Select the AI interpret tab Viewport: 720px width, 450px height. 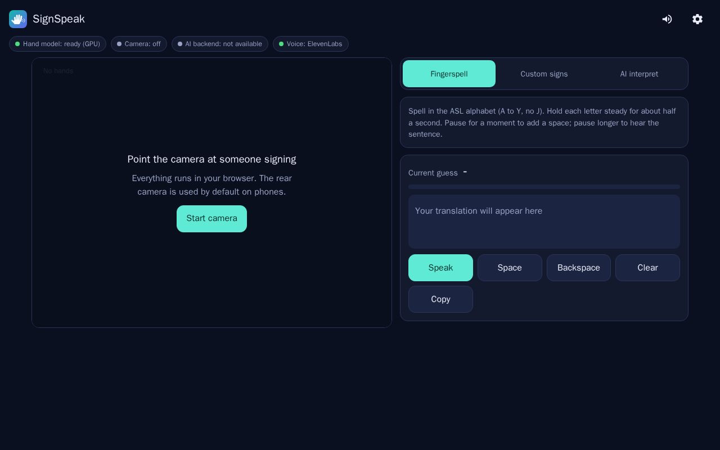[x=639, y=74]
